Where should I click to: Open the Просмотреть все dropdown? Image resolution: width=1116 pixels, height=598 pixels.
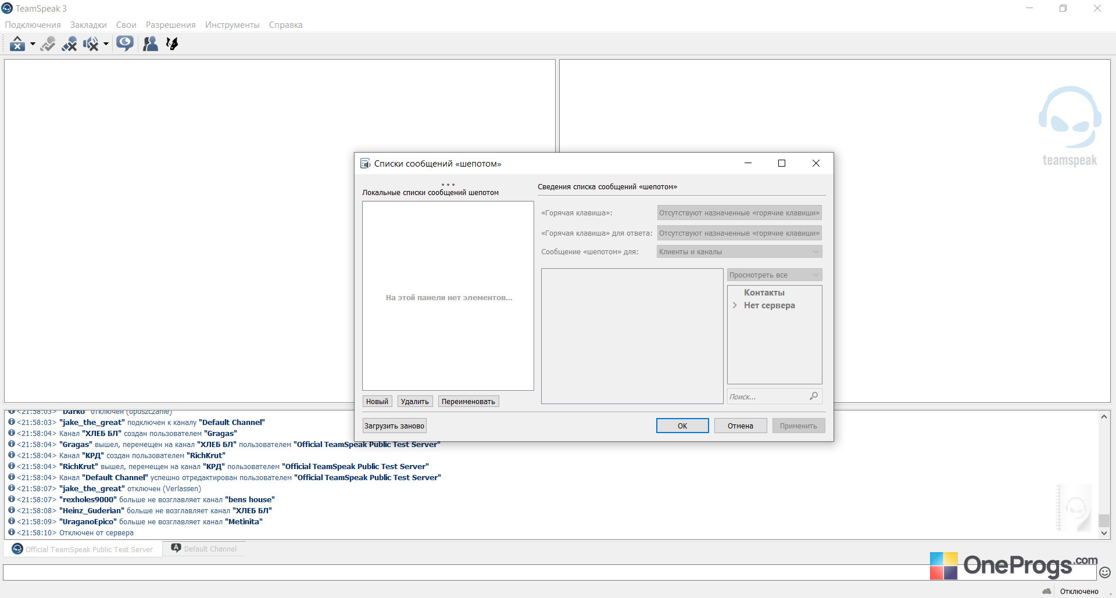click(774, 275)
